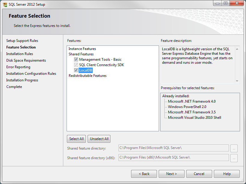The width and height of the screenshot is (246, 184).
Task: Click the Shared feature directory (x86) path field
Action: click(173, 158)
